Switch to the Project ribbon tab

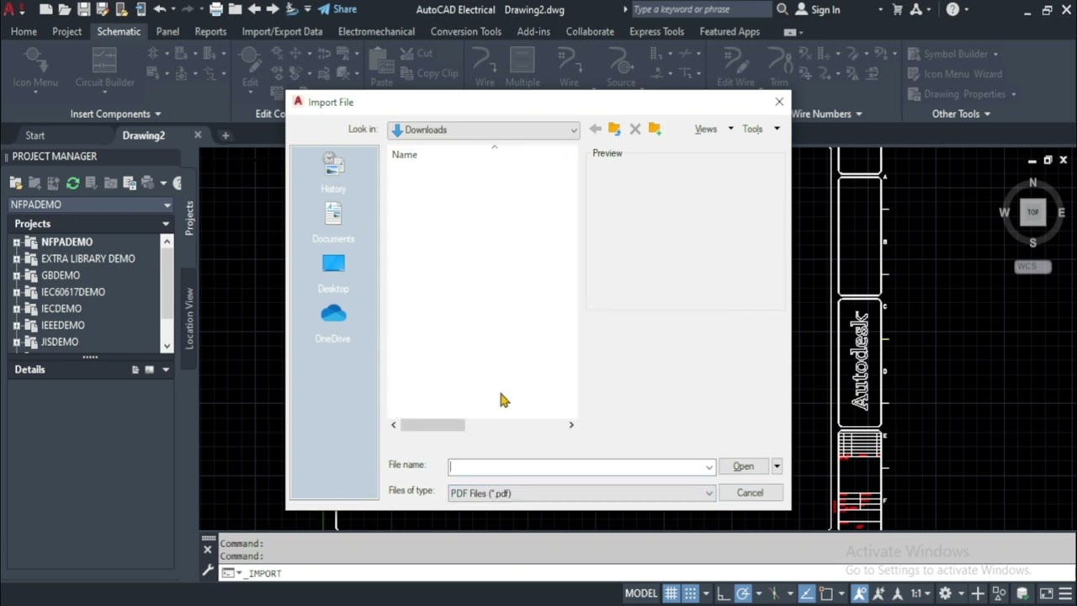pos(66,31)
